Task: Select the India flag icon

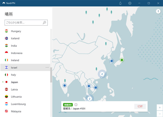Action: 7,46
